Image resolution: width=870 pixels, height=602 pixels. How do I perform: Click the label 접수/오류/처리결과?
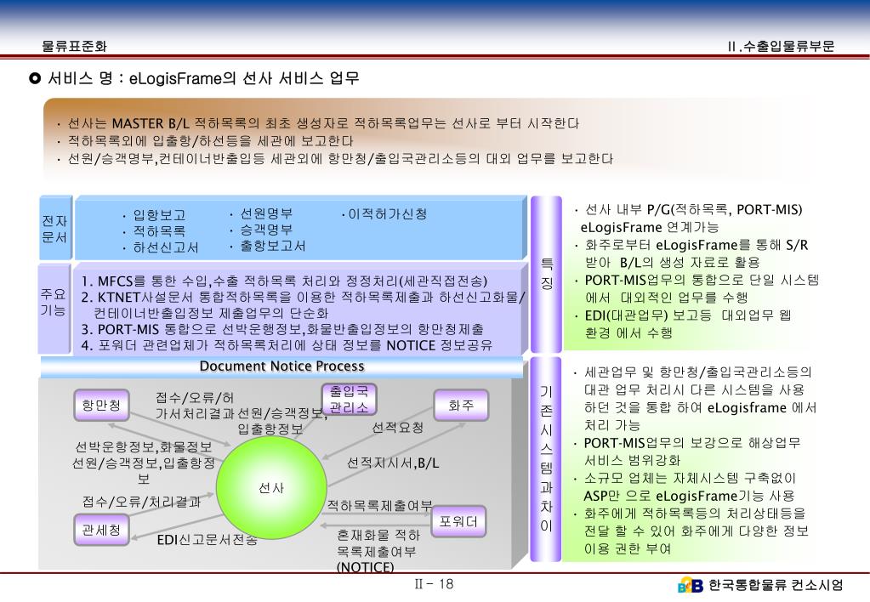click(141, 503)
